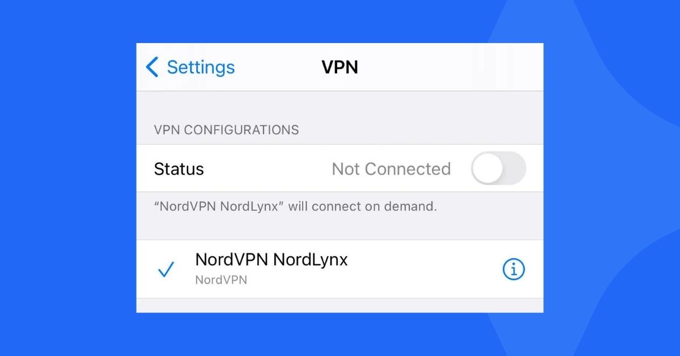This screenshot has width=680, height=356.
Task: Click the white knob of the Status switch
Action: [x=488, y=168]
